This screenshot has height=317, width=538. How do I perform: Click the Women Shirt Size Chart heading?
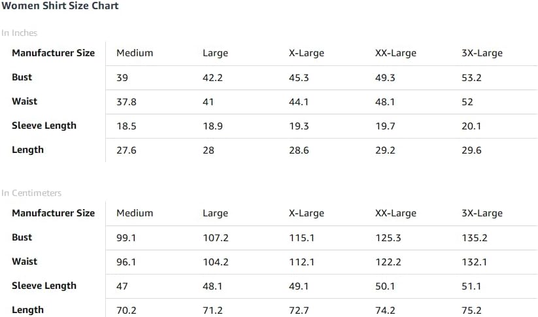(x=60, y=6)
